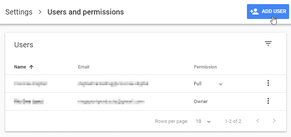This screenshot has width=291, height=137.
Task: Select the blurred email in Owner row
Action: (111, 102)
